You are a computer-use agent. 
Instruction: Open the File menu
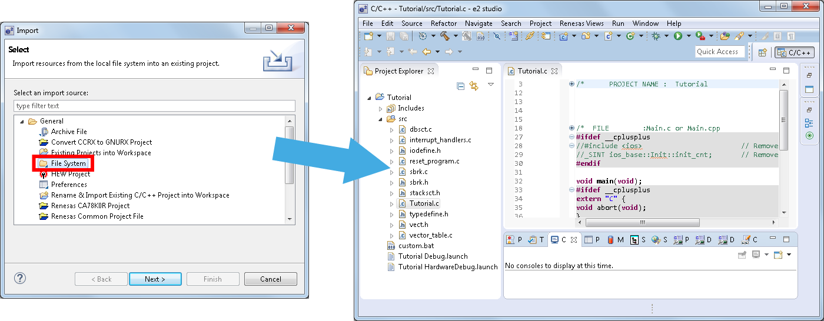[x=368, y=24]
